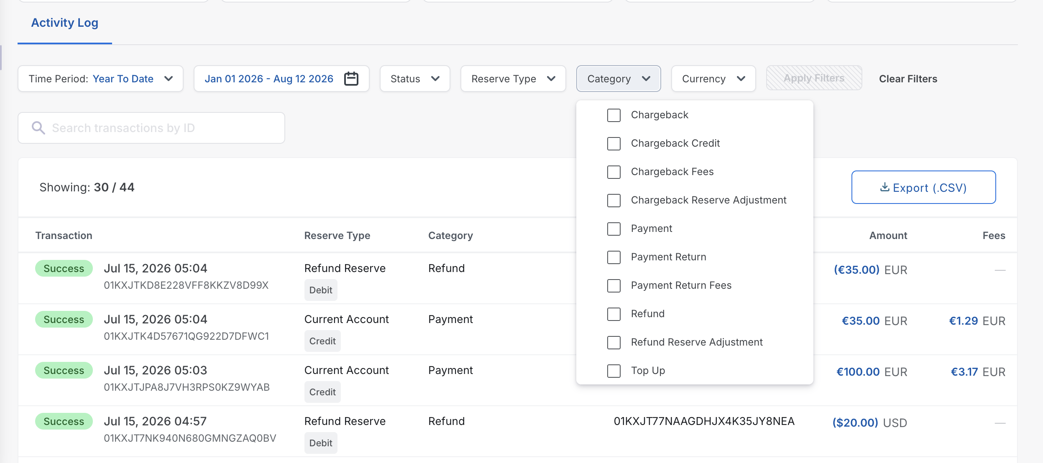
Task: Tick the Chargeback Credit checkbox
Action: coord(614,143)
